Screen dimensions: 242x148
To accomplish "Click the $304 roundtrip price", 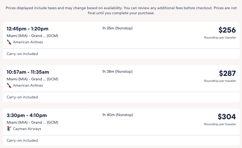I will [x=226, y=117].
